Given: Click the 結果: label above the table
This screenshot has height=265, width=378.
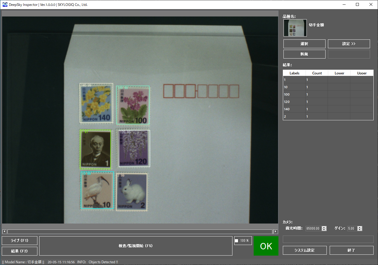Looking at the screenshot, I should tap(287, 65).
